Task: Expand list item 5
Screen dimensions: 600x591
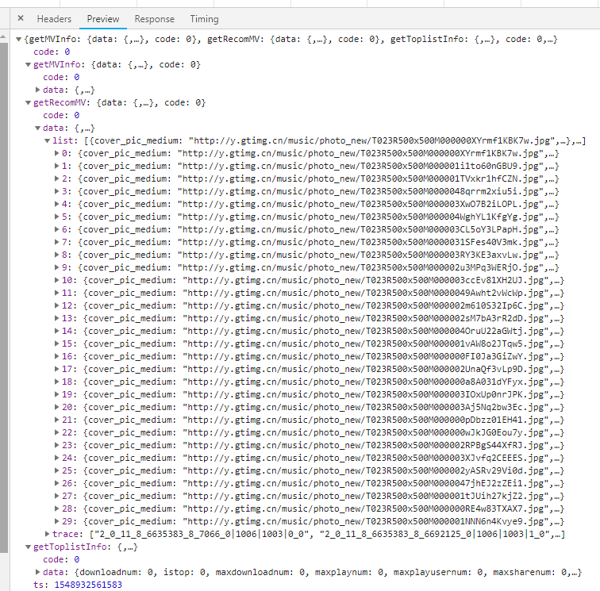Action: click(56, 217)
